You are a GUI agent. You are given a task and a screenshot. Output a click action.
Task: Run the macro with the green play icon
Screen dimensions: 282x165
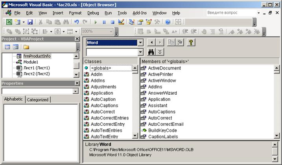click(x=96, y=22)
